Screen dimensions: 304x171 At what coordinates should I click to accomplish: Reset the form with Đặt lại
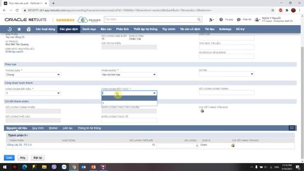point(38,158)
